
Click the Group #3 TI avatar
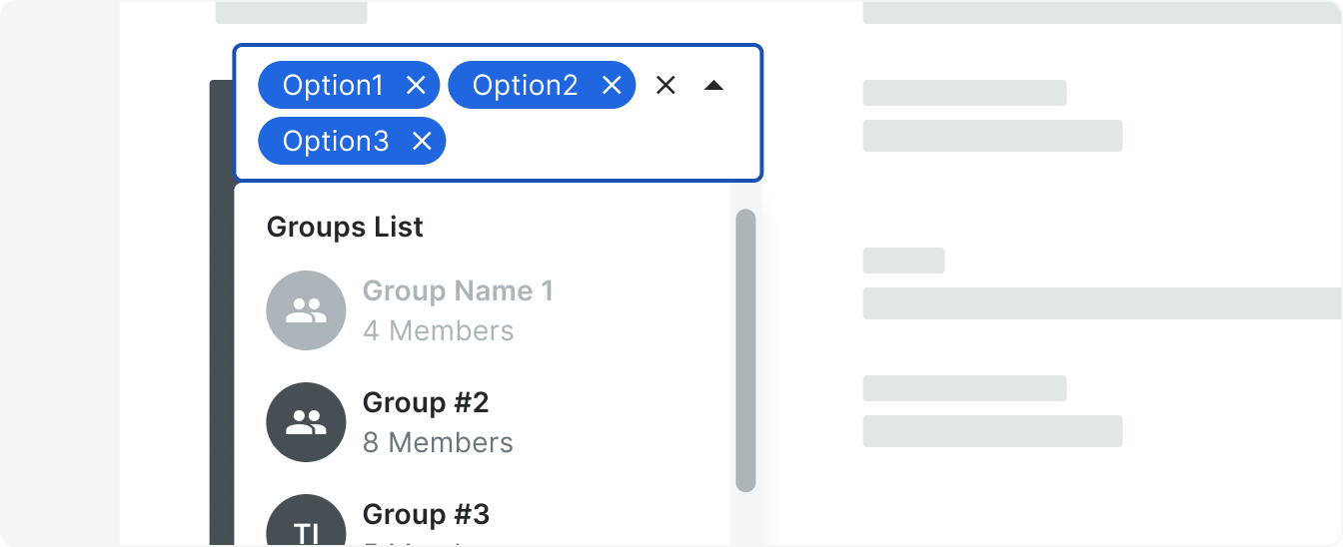click(x=306, y=520)
